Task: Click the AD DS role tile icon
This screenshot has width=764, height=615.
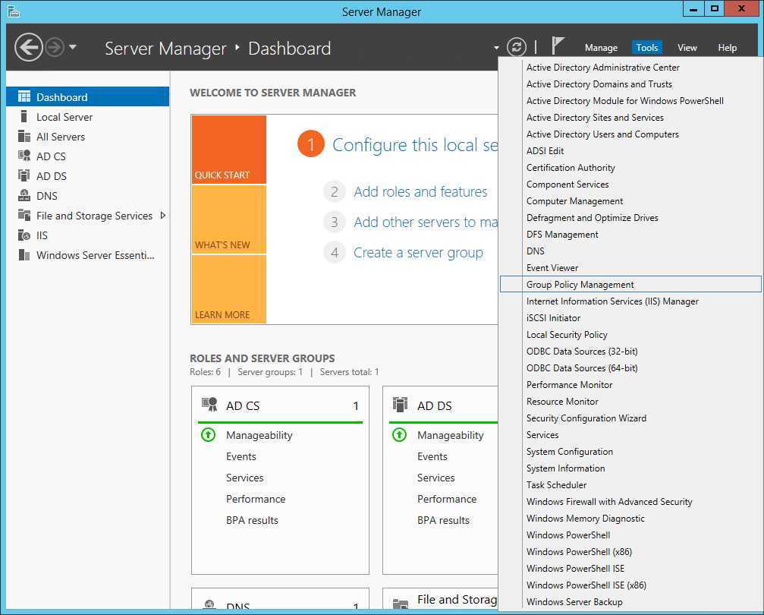Action: 400,405
